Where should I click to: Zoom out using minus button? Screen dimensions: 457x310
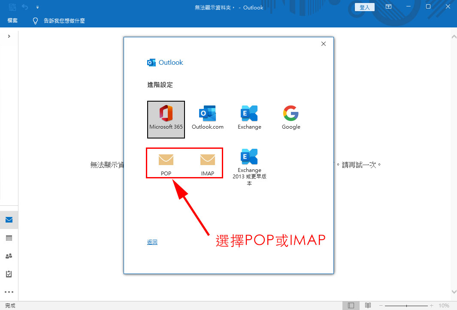click(381, 305)
